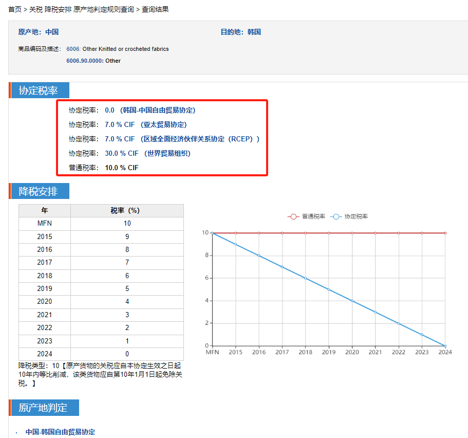Viewport: 468px width, 438px height.
Task: Go to 首页 in the breadcrumb
Action: [15, 9]
